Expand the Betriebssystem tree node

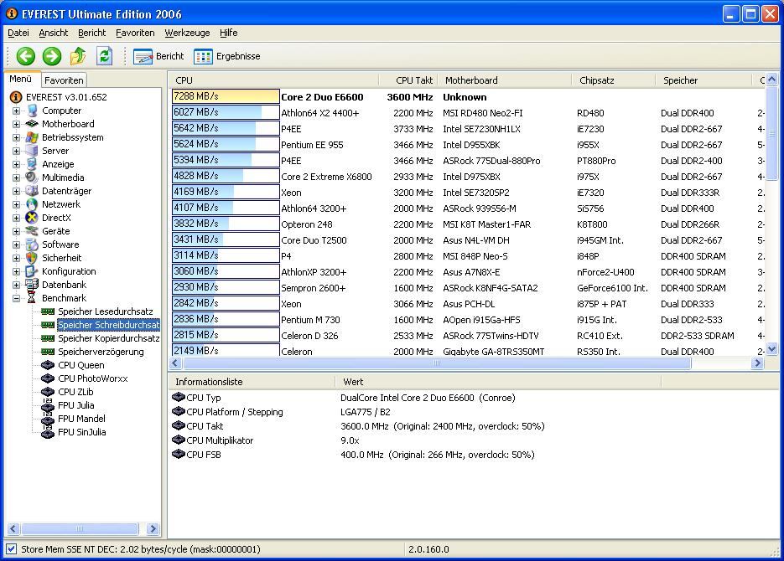click(x=17, y=138)
